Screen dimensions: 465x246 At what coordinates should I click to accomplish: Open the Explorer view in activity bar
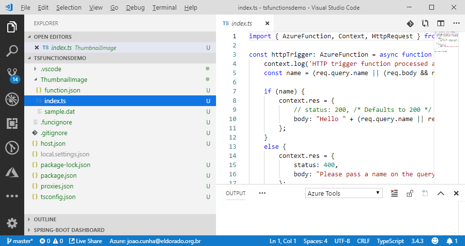[x=12, y=27]
